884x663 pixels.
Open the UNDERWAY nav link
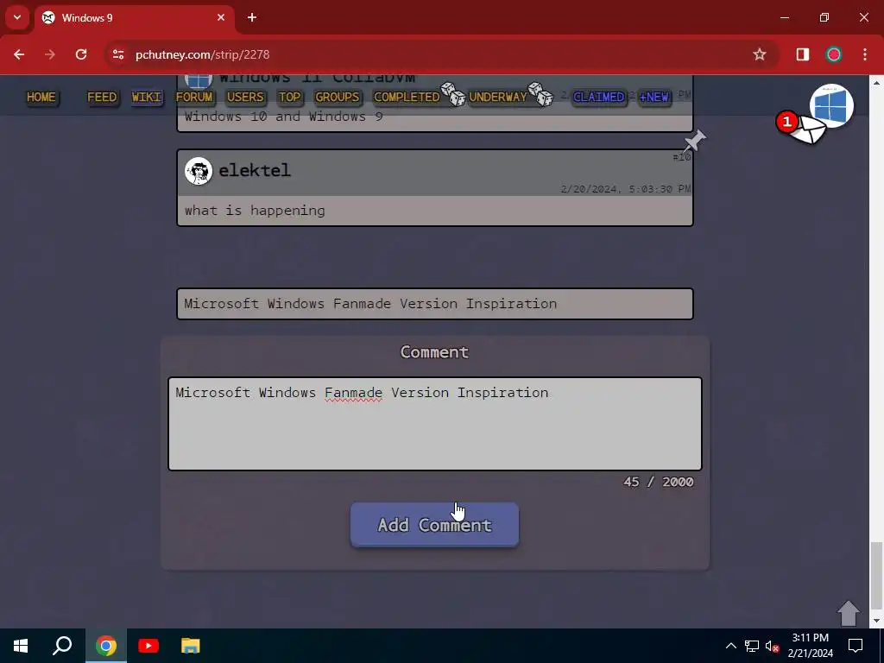click(x=498, y=97)
